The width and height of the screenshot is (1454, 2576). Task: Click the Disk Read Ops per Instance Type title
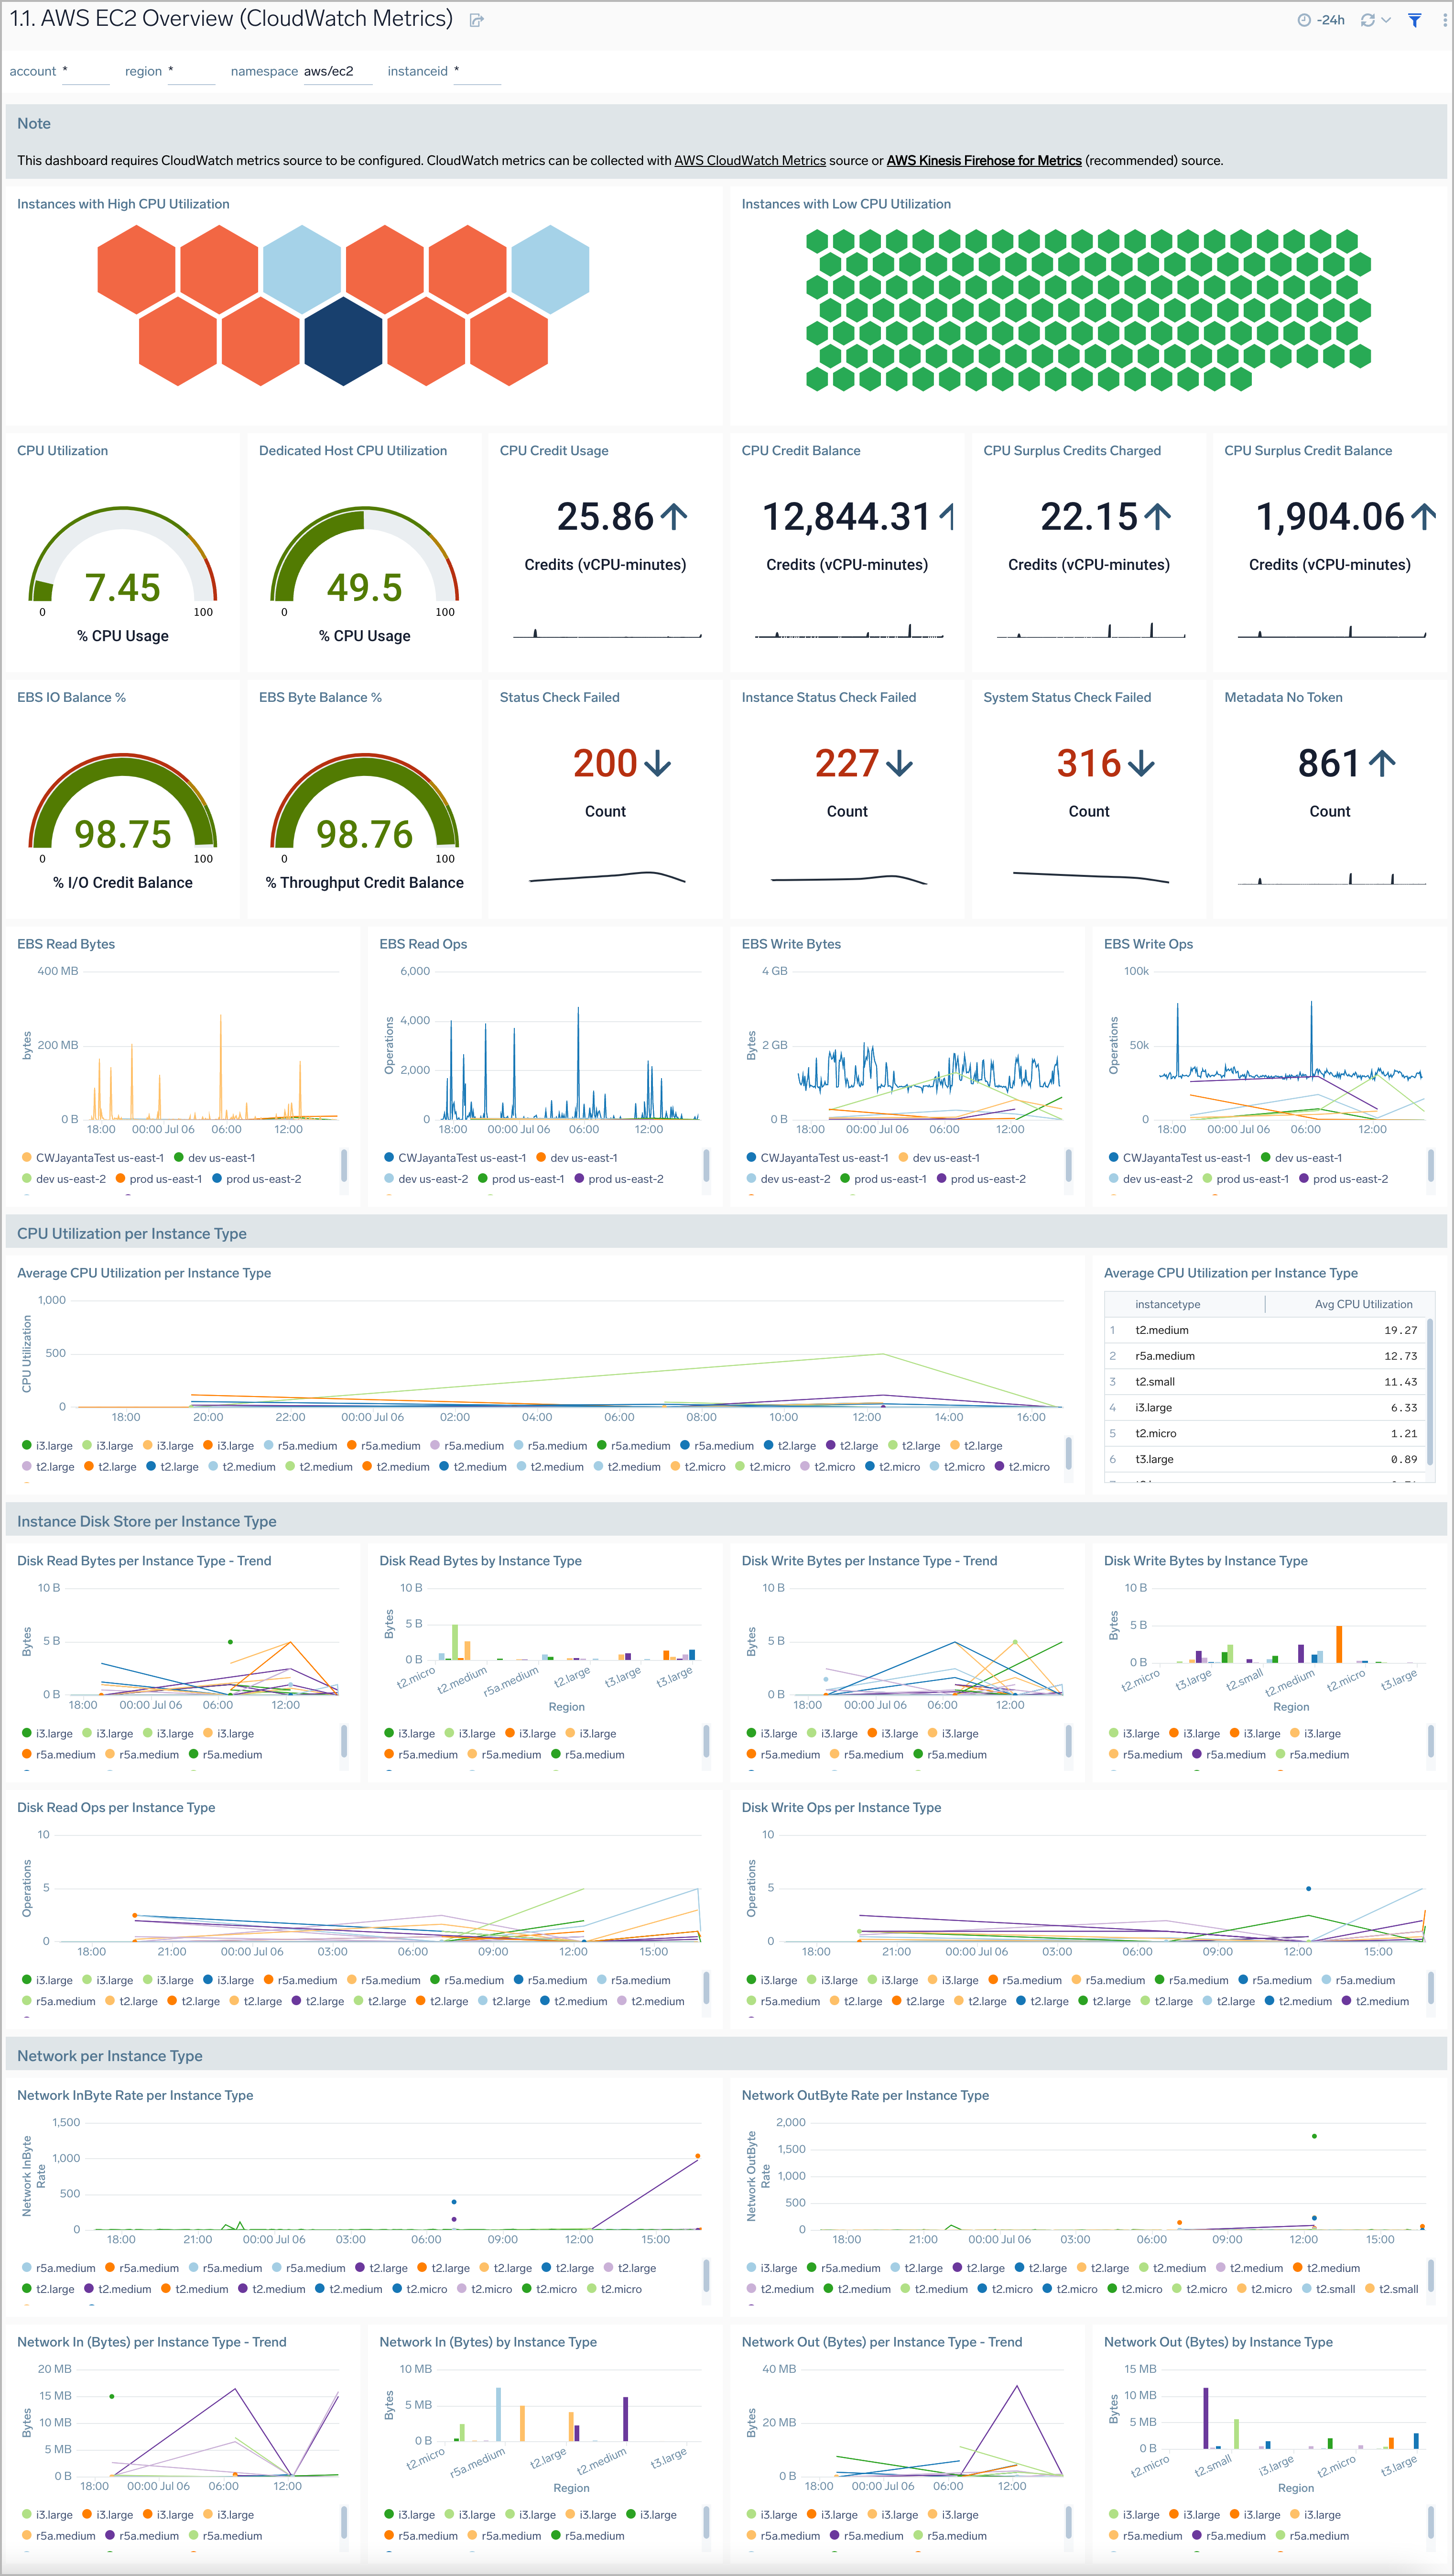[x=116, y=1808]
